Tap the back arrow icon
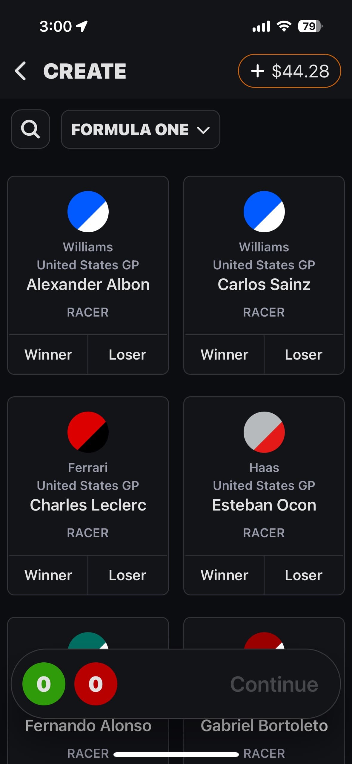352x764 pixels. click(20, 71)
